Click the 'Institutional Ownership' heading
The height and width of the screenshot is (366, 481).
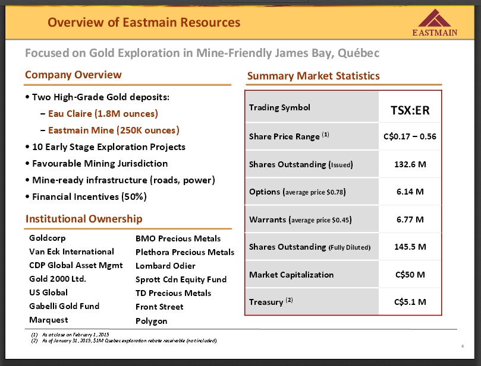(x=84, y=219)
